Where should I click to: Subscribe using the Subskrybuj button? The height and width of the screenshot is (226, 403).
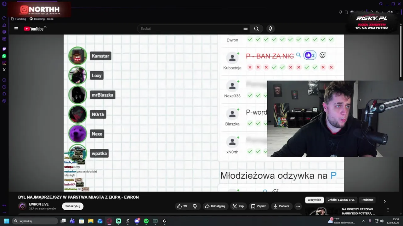click(x=73, y=206)
